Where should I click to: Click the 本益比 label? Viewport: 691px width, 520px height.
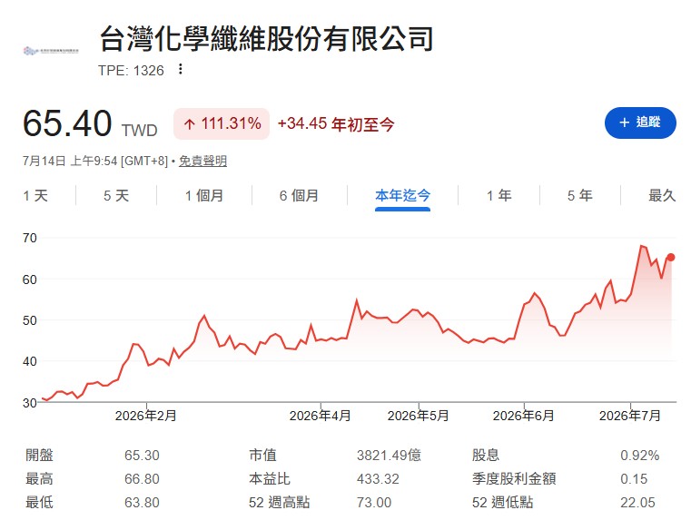coord(270,479)
